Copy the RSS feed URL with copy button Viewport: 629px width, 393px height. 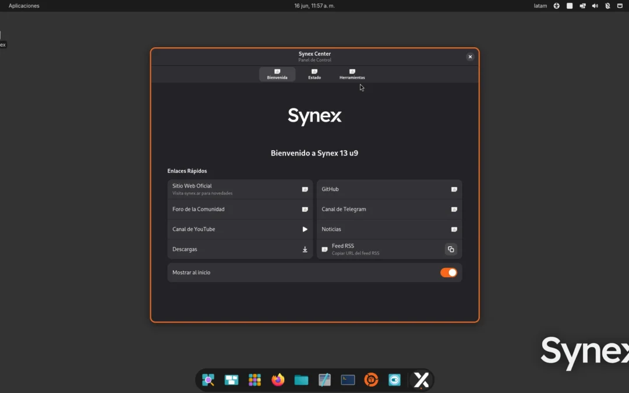(x=451, y=249)
